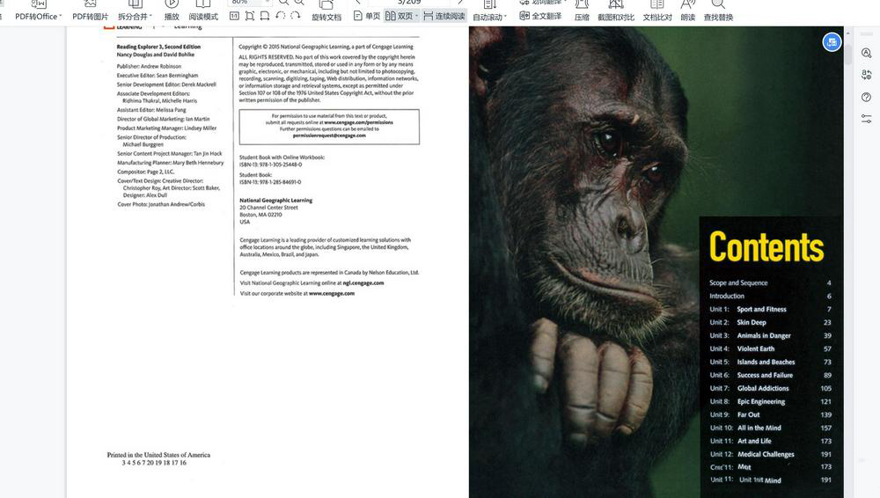Toggle 双页 double page view
The image size is (880, 498).
[x=400, y=16]
